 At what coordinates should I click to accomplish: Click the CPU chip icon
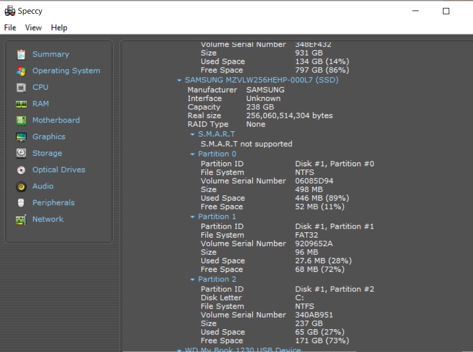21,88
